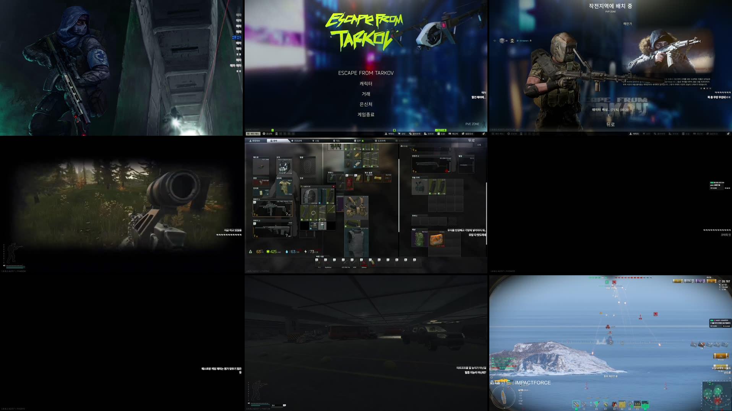This screenshot has height=411, width=732.
Task: Activate the consumable showing the 3.51 timer
Action: click(637, 404)
